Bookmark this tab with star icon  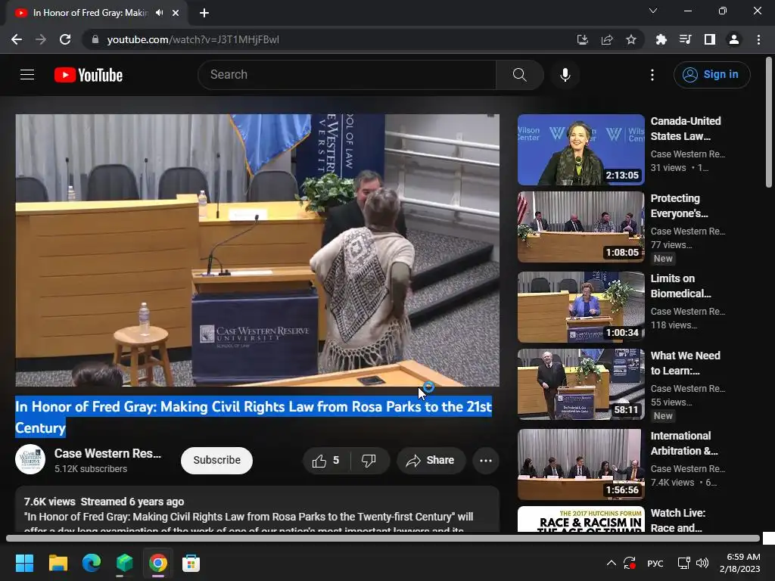(x=630, y=39)
